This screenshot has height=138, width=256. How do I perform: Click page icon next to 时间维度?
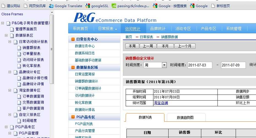click(x=19, y=121)
